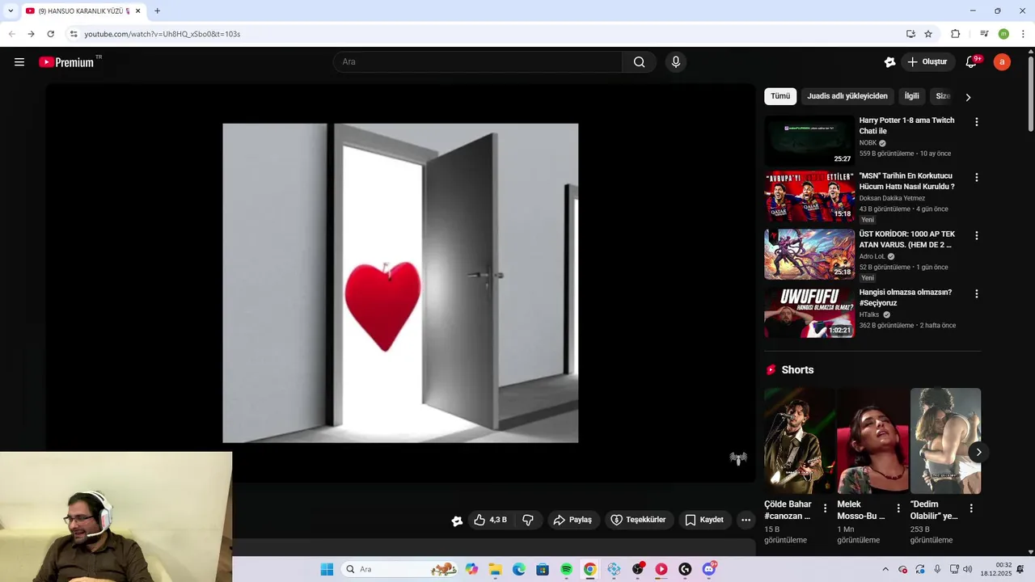Click sparkle Ask icon beside like button

(x=457, y=521)
